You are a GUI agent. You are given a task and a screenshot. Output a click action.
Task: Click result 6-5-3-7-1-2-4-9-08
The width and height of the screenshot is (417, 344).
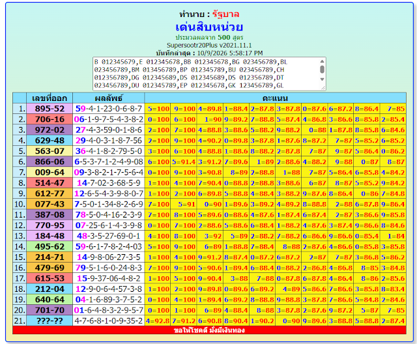coord(109,162)
